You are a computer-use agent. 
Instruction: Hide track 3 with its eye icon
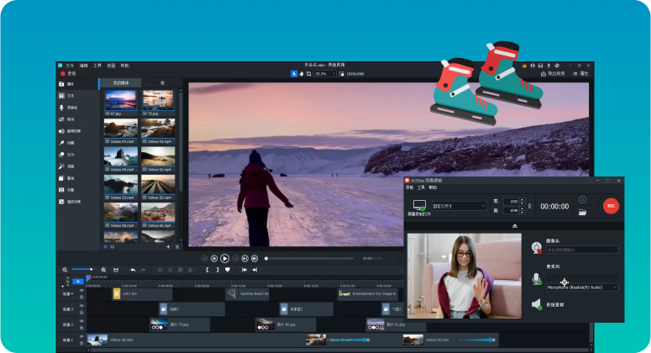(81, 306)
